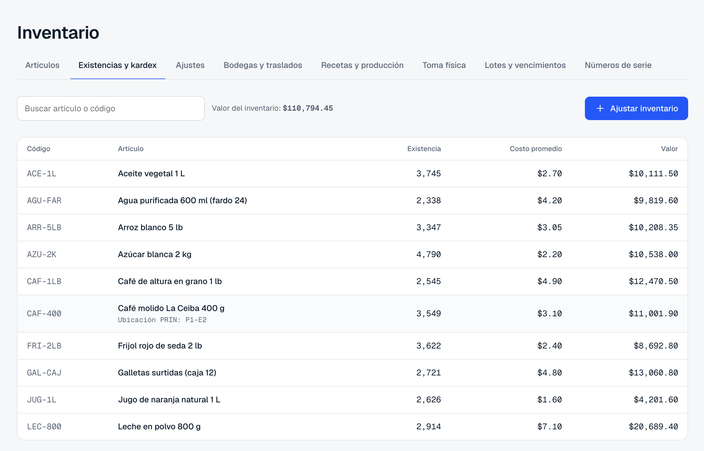Click existencia value 4,790
The image size is (704, 451).
coord(429,254)
